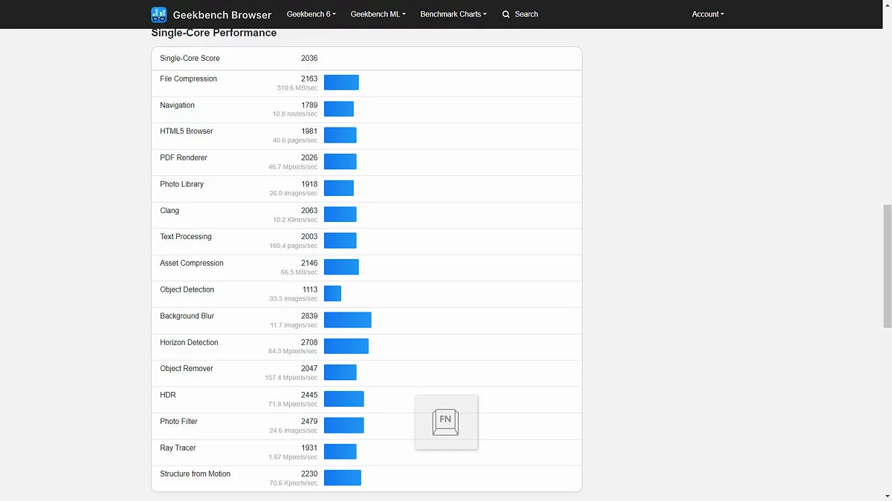Select the Ray Tracer row label
The image size is (892, 501).
178,448
